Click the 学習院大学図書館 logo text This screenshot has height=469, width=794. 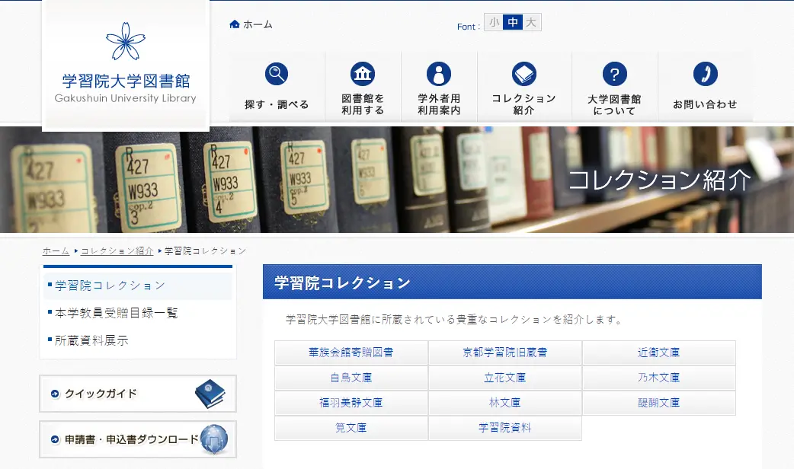(x=126, y=81)
